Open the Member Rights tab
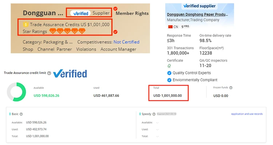273x145 pixels. 132,13
